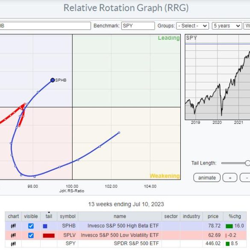Image resolution: width=250 pixels, height=250 pixels.
Task: Click the SPHB head marker on graph
Action: [53, 80]
